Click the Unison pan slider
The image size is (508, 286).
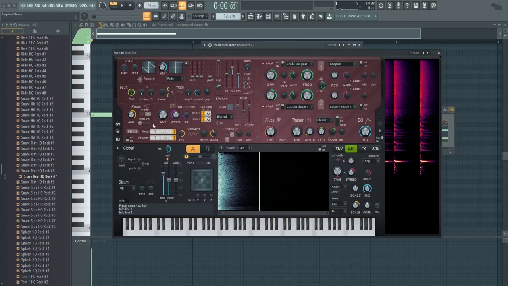238,110
